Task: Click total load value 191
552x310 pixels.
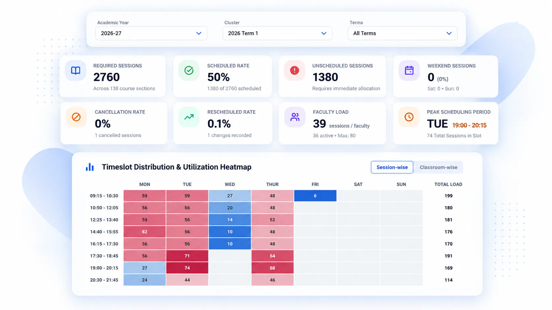Action: tap(448, 256)
